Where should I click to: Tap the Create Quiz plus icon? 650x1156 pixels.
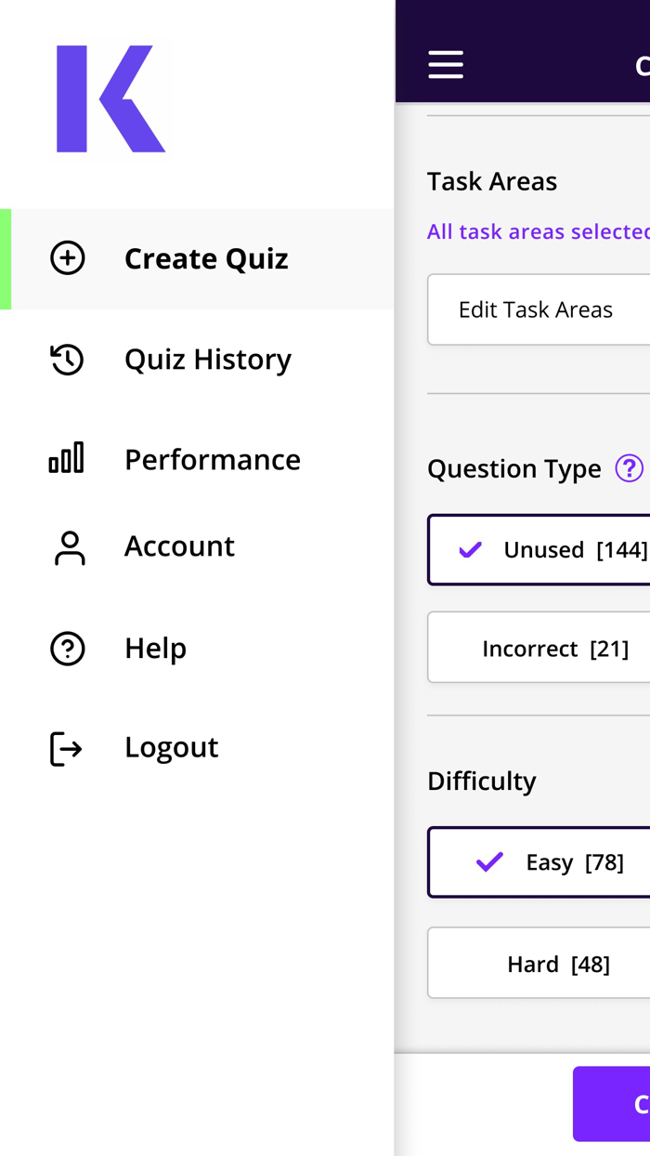point(68,258)
